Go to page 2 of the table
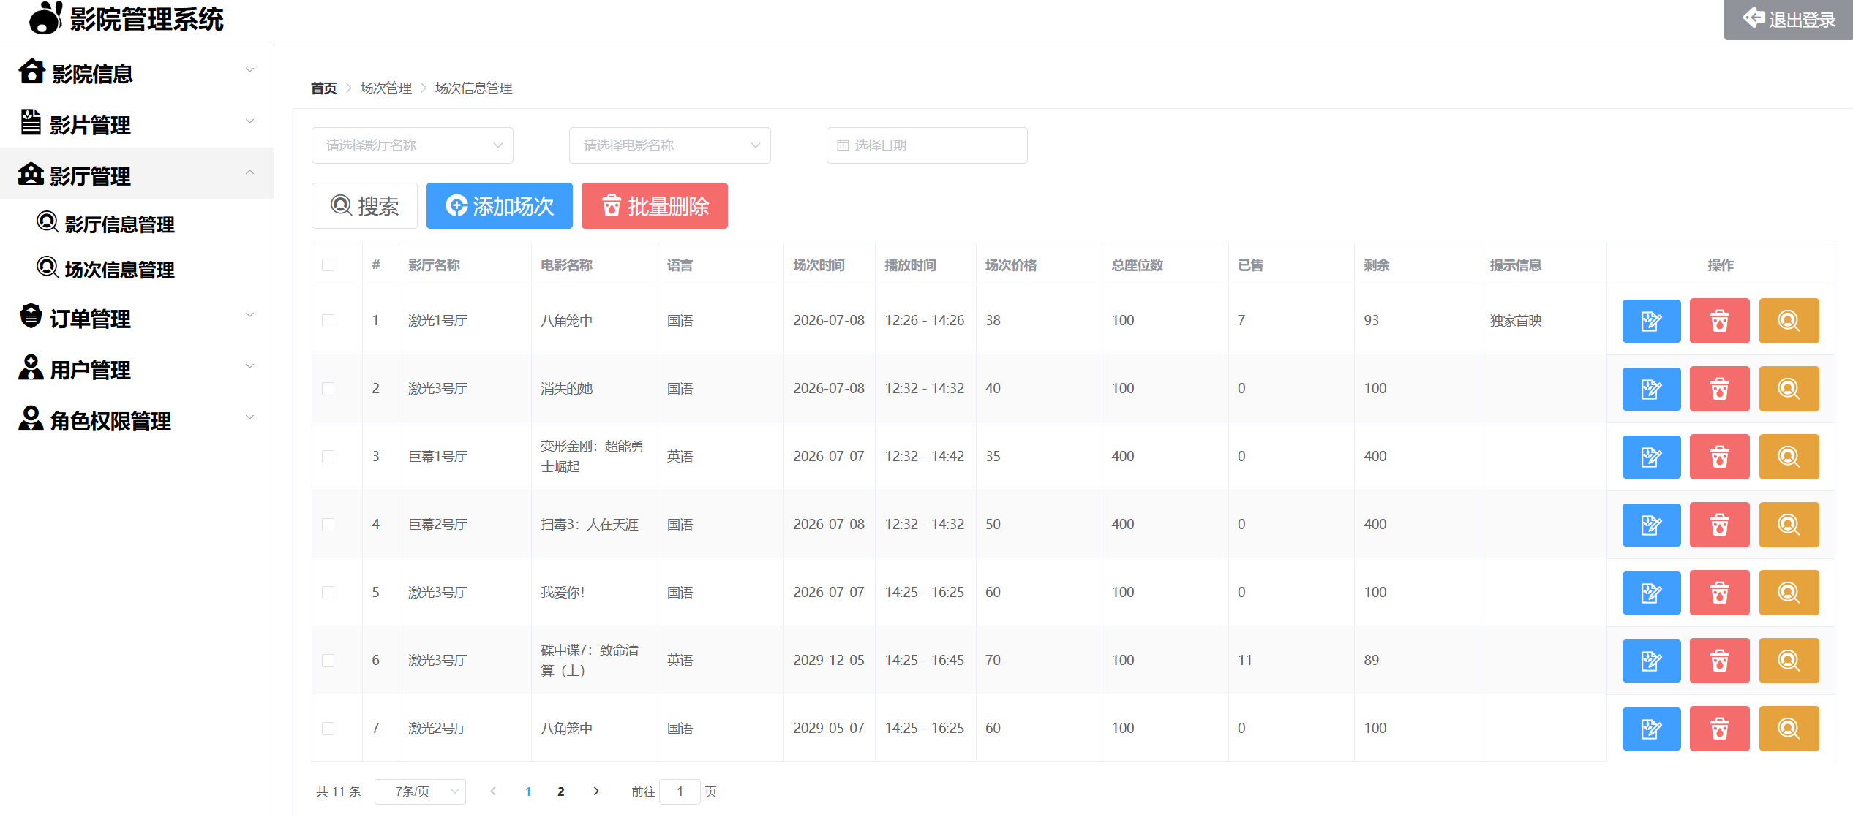This screenshot has height=817, width=1853. click(x=560, y=791)
